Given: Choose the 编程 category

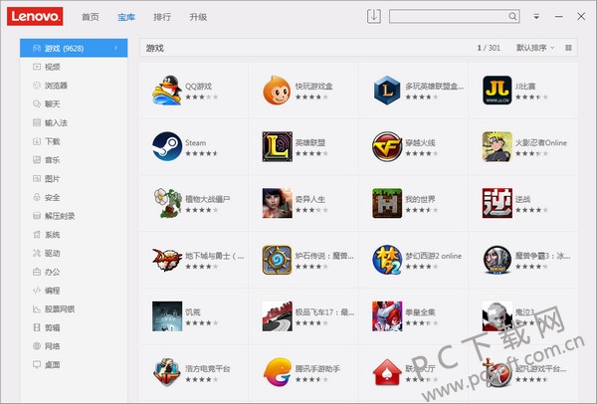Looking at the screenshot, I should (x=74, y=291).
